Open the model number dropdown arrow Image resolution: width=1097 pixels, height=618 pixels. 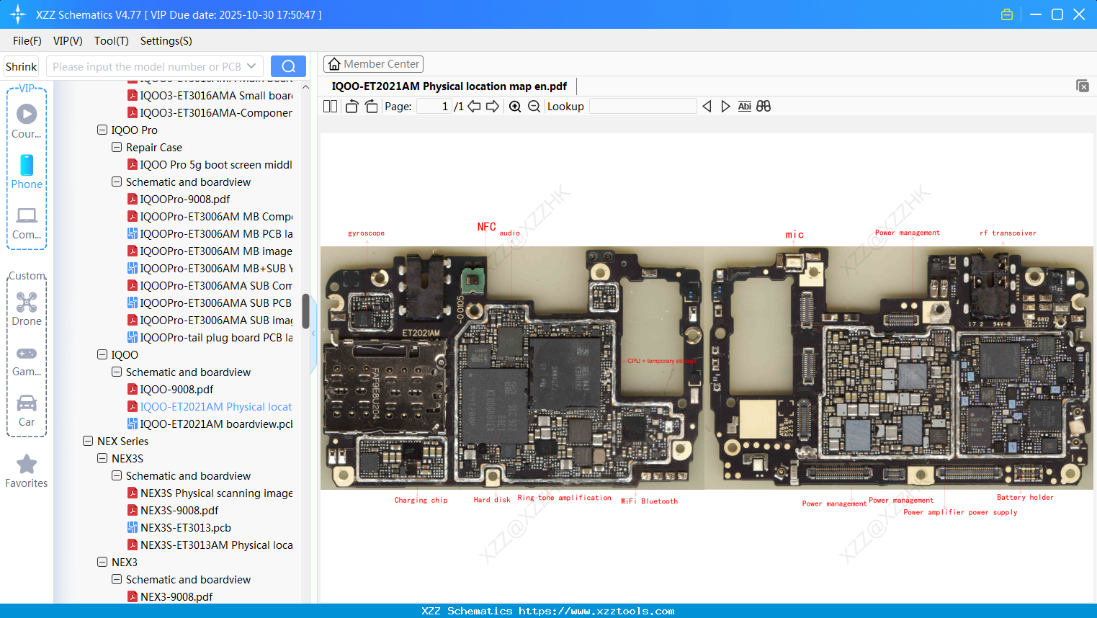(251, 66)
